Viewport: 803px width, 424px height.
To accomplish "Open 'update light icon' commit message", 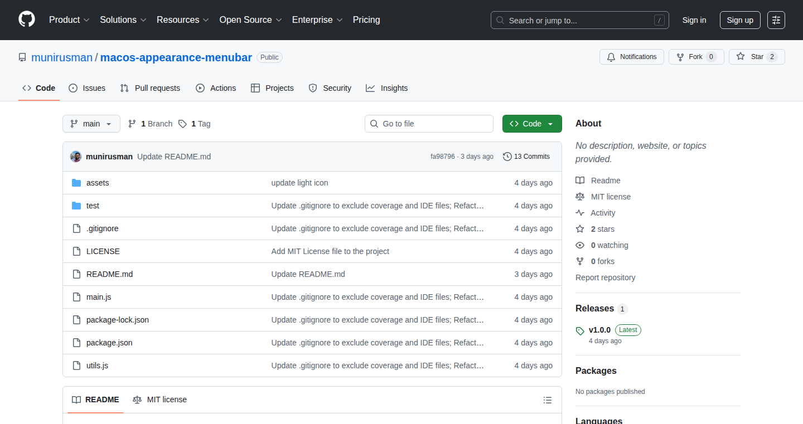I will (299, 183).
